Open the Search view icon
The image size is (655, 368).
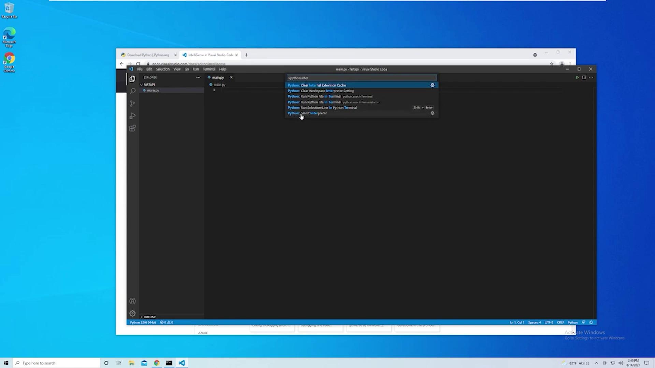click(x=132, y=91)
